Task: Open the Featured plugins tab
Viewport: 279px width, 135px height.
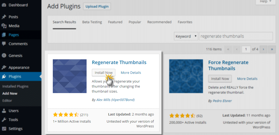Action: [115, 22]
